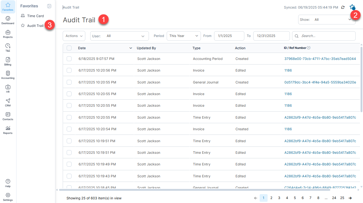The width and height of the screenshot is (363, 203).
Task: Open the Dashboard module
Action: (x=8, y=20)
